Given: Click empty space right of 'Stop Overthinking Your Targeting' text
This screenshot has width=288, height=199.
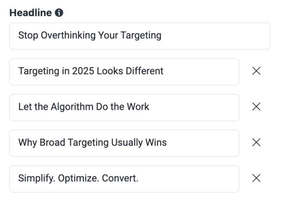Looking at the screenshot, I should click(x=215, y=36).
